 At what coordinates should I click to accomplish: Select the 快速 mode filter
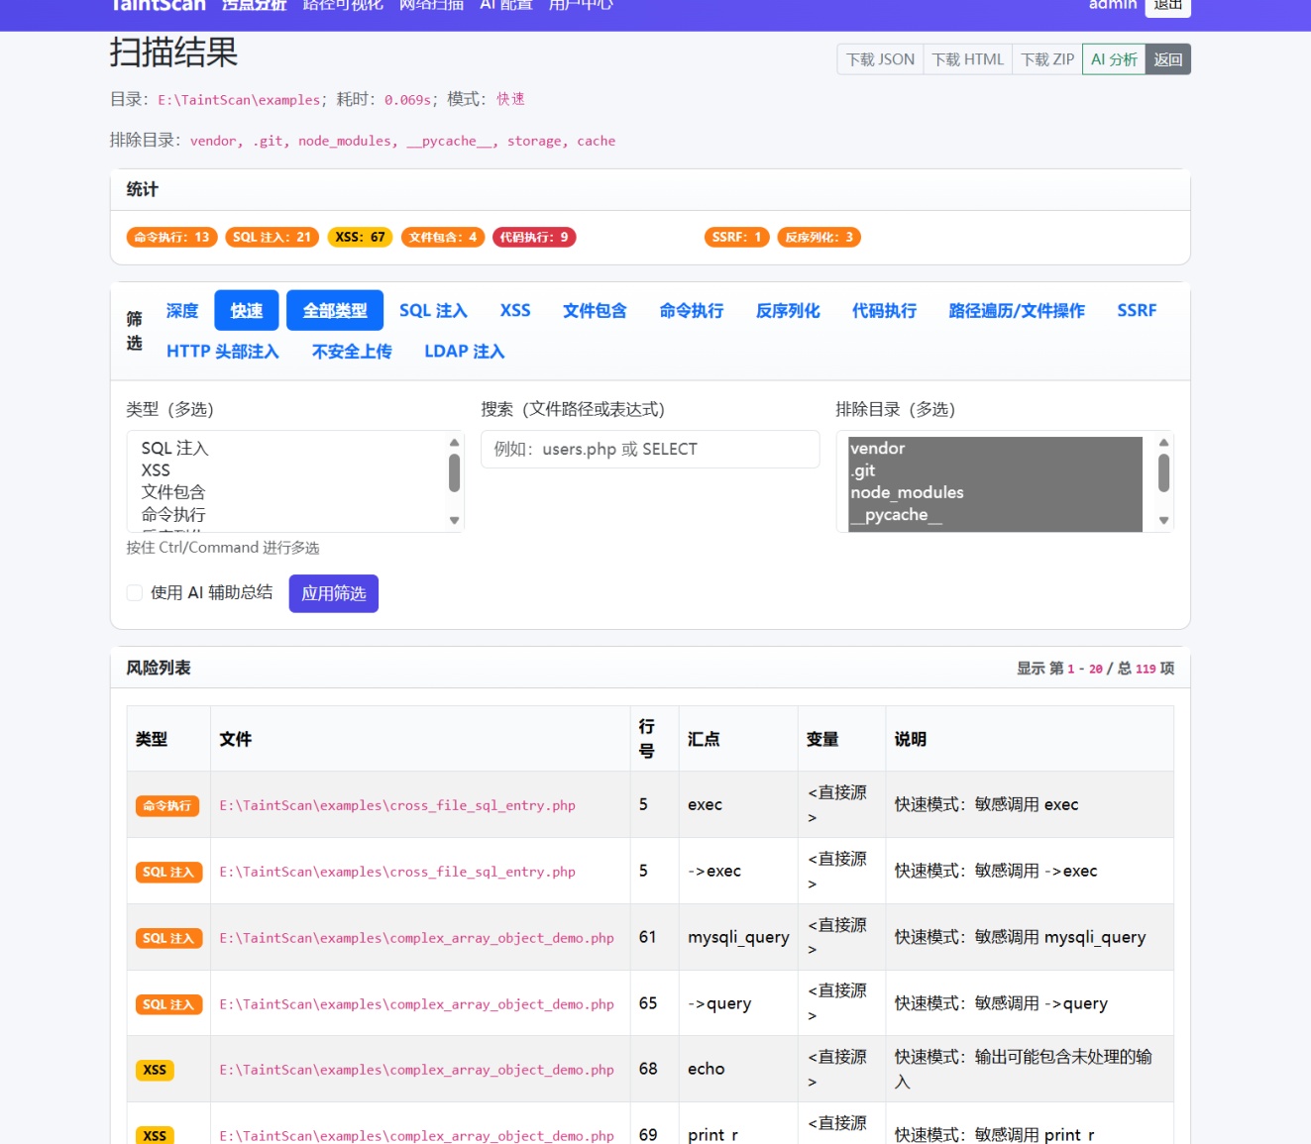tap(247, 311)
